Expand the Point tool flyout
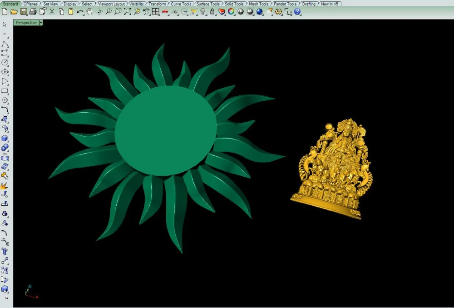 5,35
